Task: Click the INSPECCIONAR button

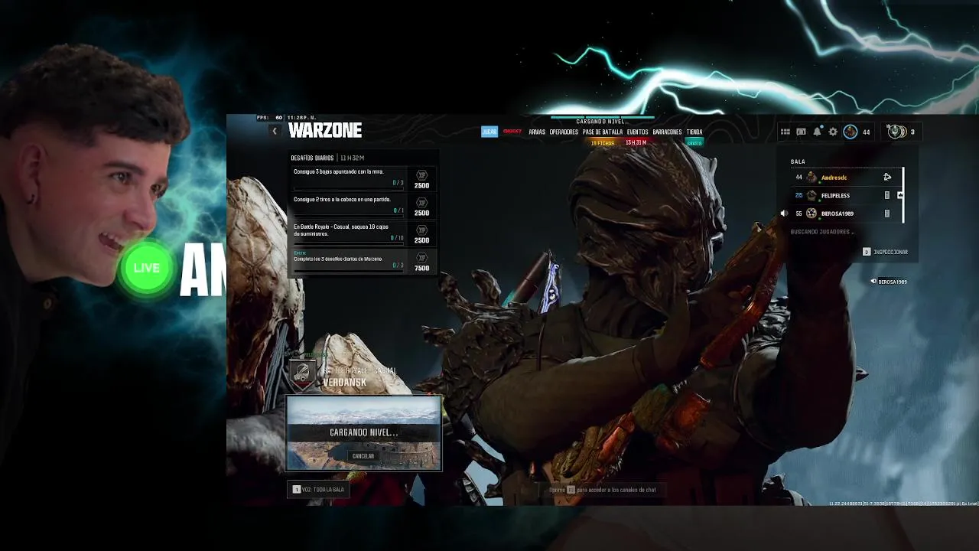Action: point(886,252)
